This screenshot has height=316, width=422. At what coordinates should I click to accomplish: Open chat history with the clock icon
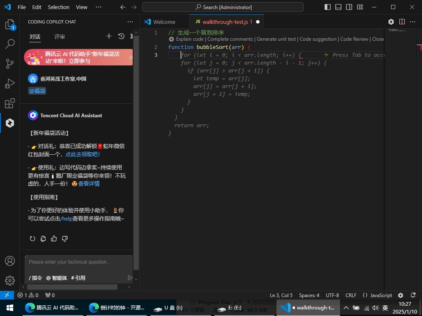point(121,36)
